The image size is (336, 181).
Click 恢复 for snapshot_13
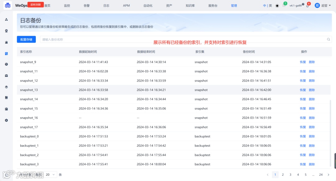point(303,90)
